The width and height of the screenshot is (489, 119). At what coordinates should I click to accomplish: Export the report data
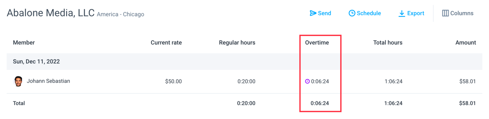[411, 13]
